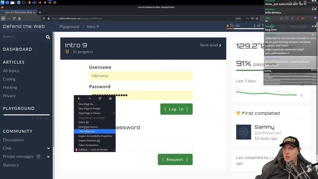Click the Intro 9 breadcrumb text
The width and height of the screenshot is (318, 179).
(x=93, y=26)
